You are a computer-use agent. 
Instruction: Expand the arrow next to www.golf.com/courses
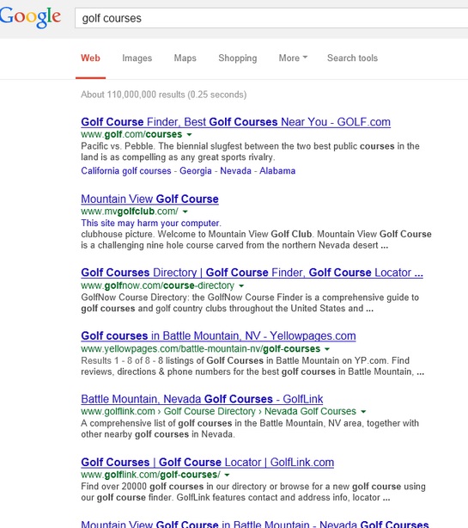(189, 135)
